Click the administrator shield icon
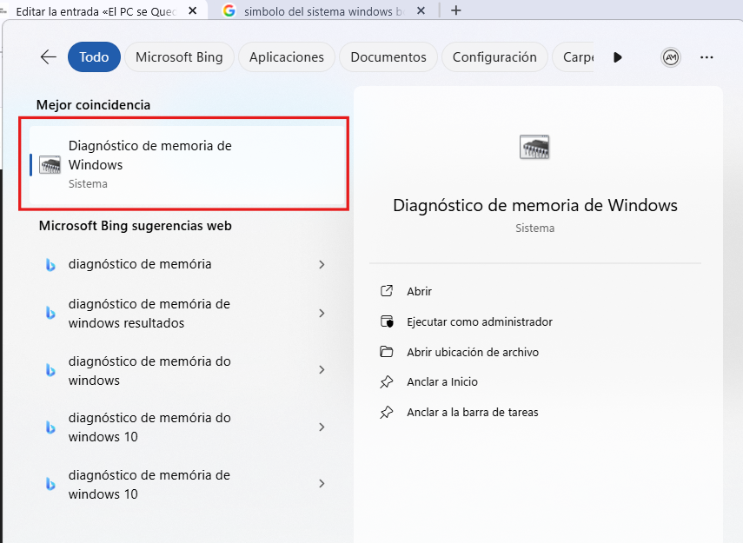 [x=387, y=321]
